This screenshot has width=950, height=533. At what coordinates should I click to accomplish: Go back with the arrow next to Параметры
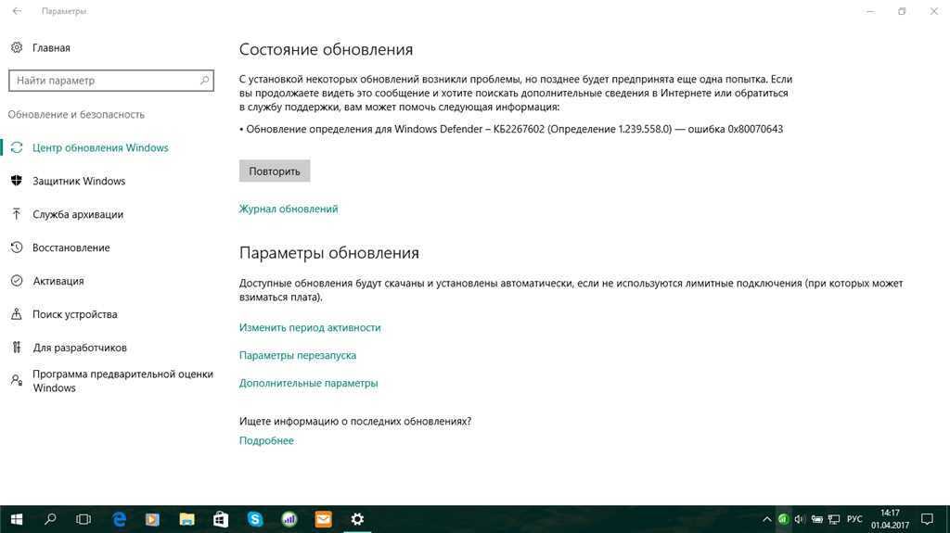pos(17,11)
